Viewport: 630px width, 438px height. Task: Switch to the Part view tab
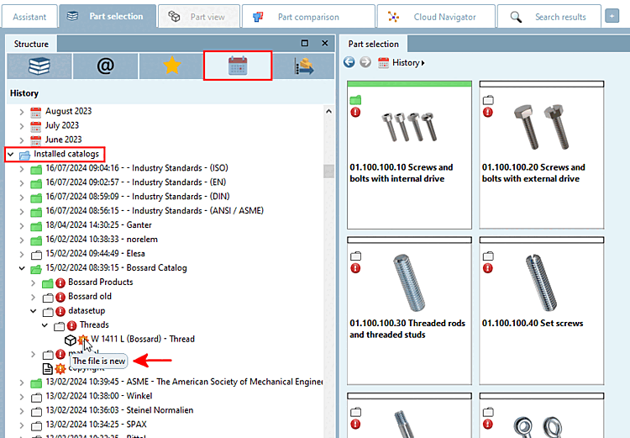[x=199, y=17]
